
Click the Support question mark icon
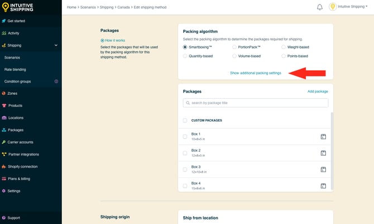pyautogui.click(x=3, y=218)
